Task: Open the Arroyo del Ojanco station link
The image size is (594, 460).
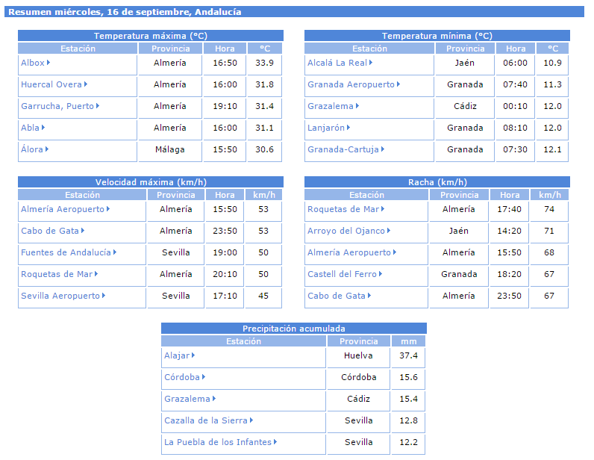Action: coord(346,231)
